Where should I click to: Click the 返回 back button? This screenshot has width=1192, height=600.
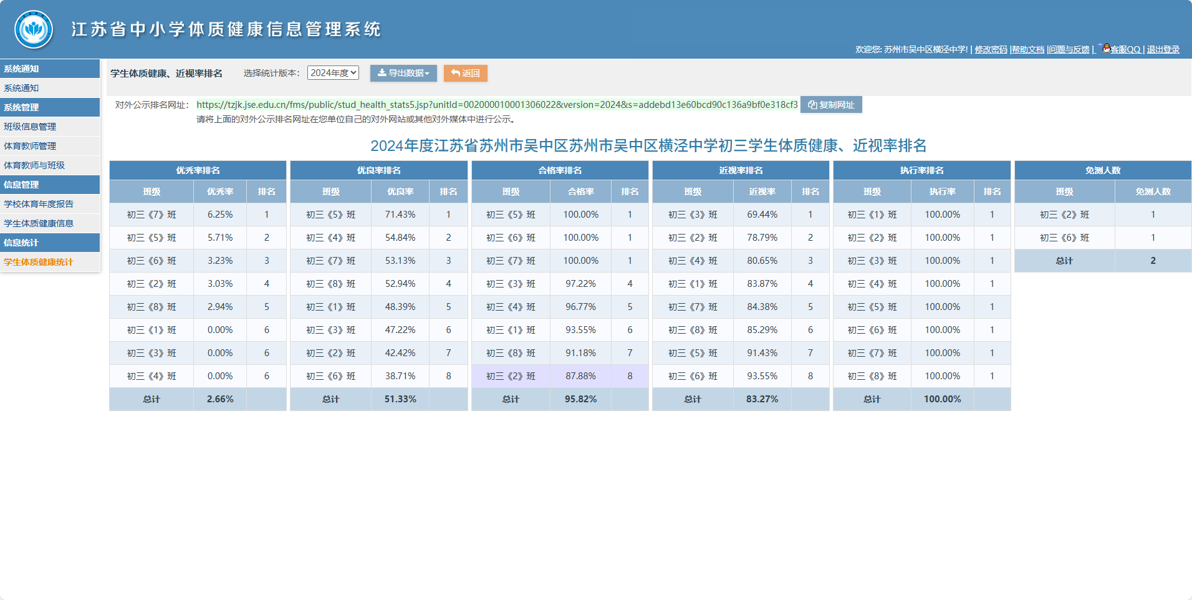(x=465, y=73)
